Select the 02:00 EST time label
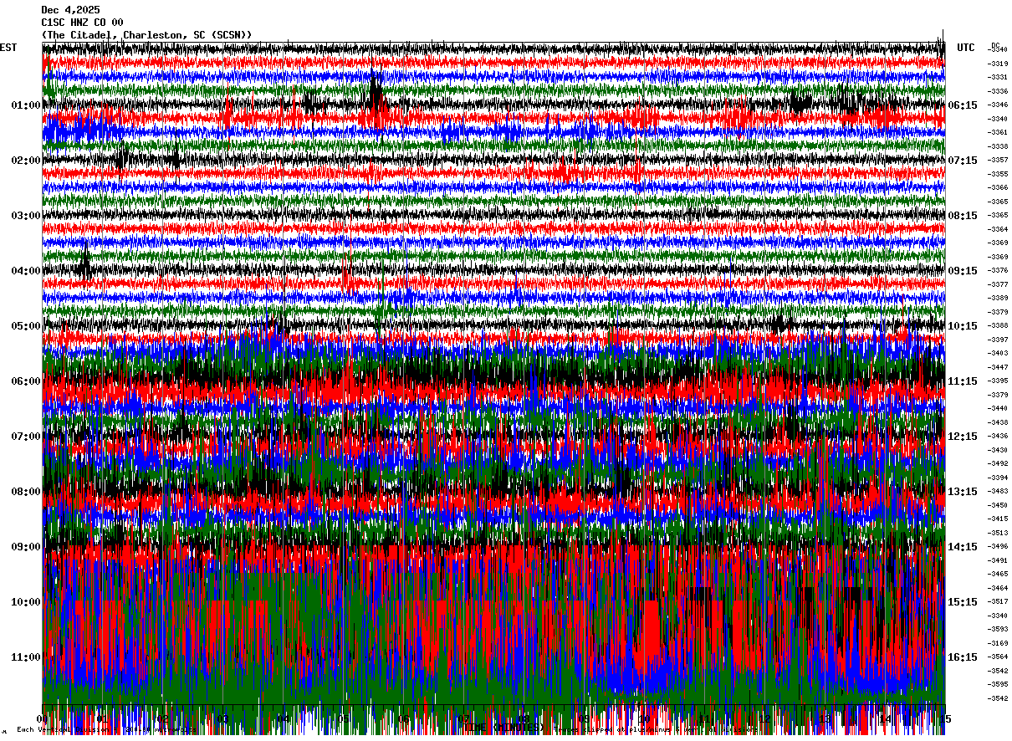The width and height of the screenshot is (1012, 741). [x=26, y=161]
